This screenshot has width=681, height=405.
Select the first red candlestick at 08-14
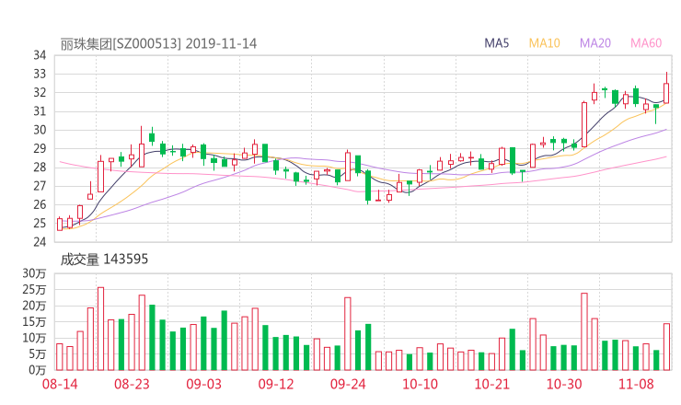60,224
